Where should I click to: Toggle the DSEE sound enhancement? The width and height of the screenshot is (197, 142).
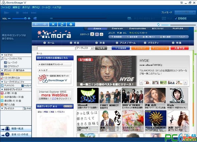pos(181,19)
